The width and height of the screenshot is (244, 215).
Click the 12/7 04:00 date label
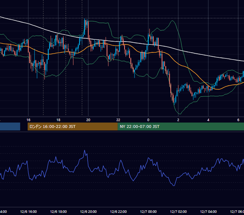(208, 211)
